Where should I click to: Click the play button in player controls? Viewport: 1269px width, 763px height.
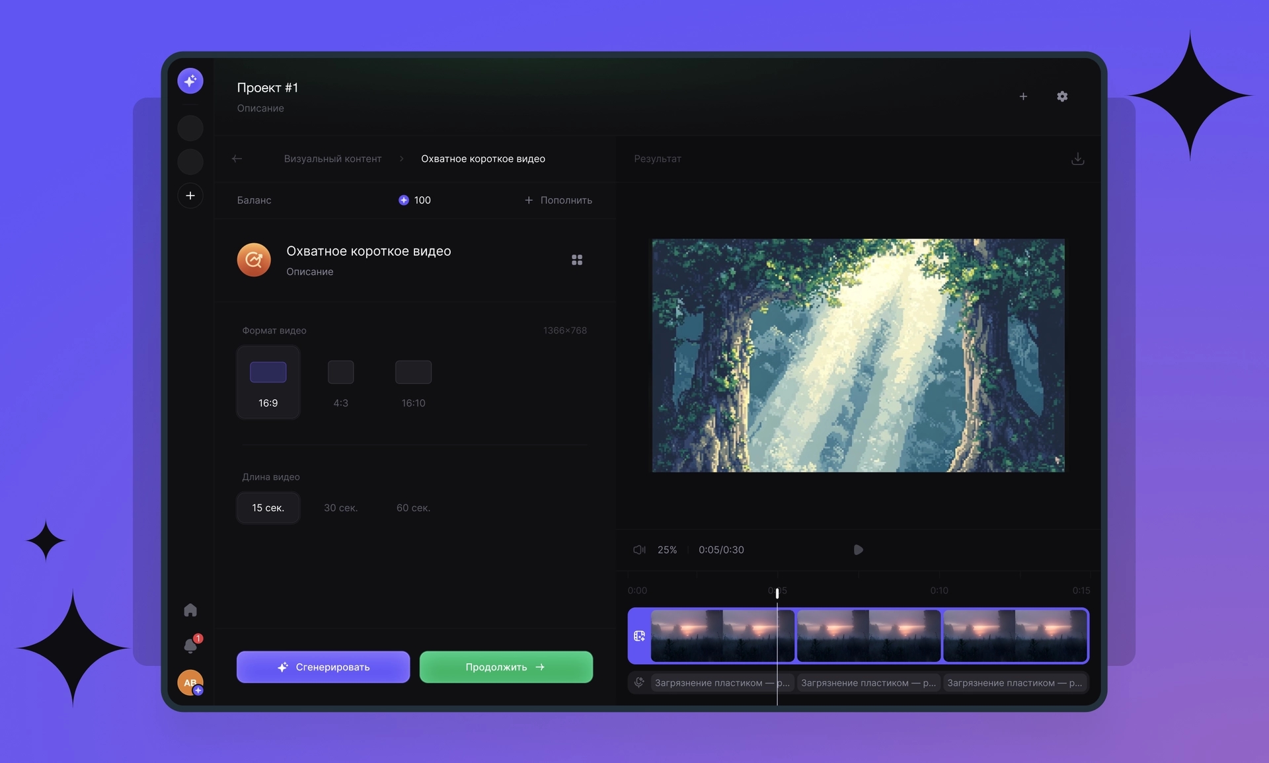858,550
